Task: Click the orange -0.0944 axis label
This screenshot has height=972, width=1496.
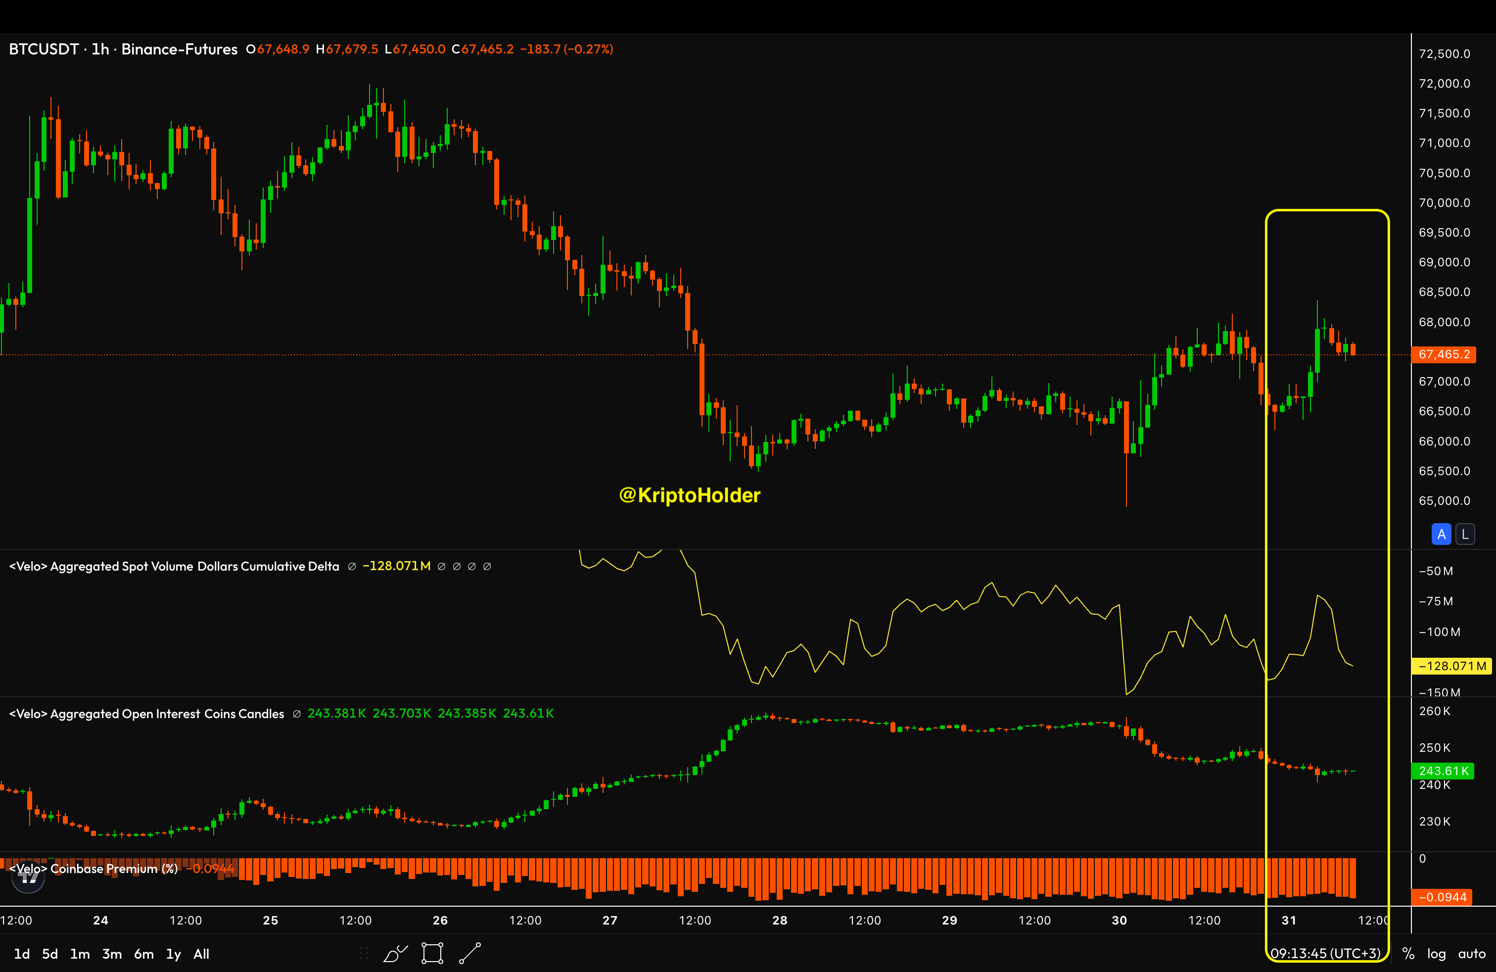Action: (x=1443, y=897)
